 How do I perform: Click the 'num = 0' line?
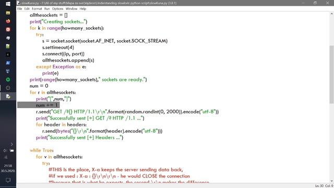coord(39,86)
